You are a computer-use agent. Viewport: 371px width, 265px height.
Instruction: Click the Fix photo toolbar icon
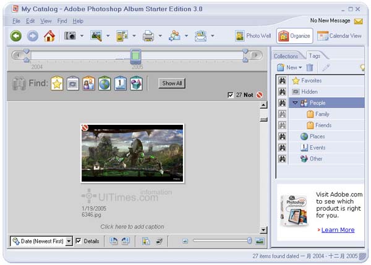tap(96, 36)
